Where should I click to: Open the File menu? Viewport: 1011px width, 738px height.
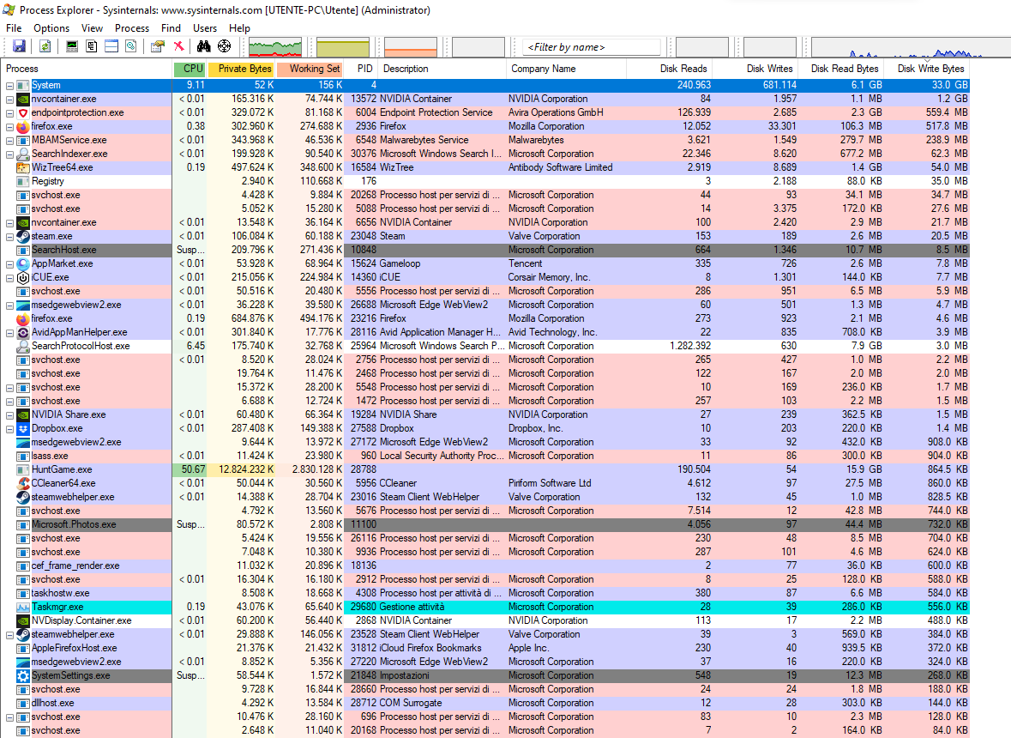pos(14,28)
